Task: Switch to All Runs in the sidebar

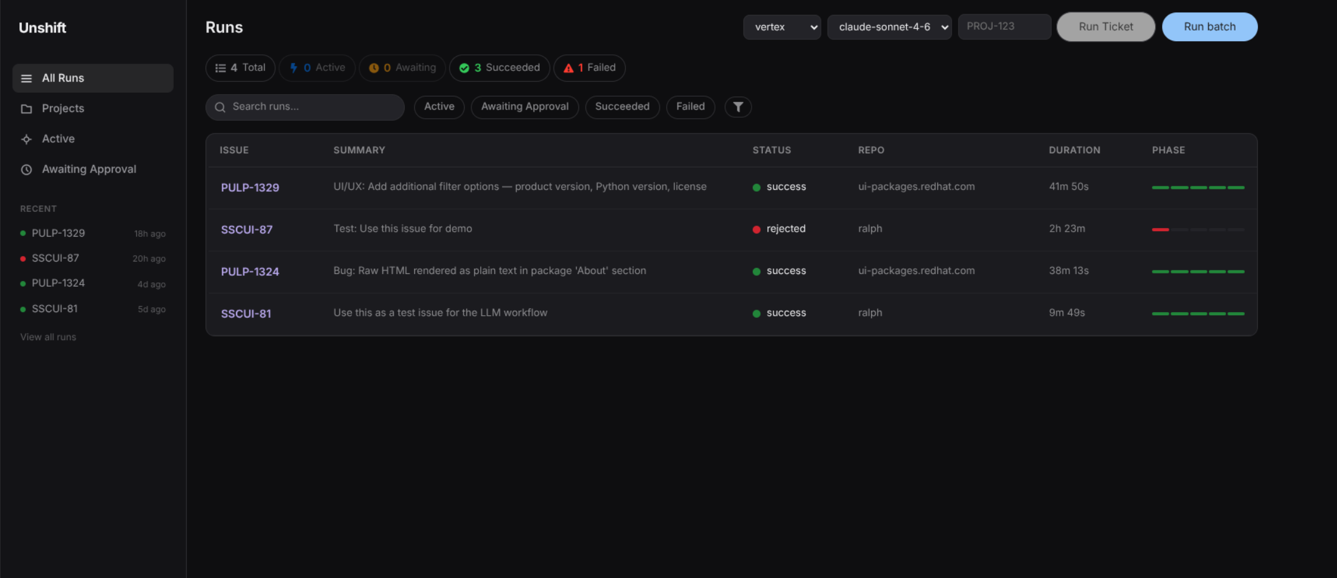Action: point(62,78)
